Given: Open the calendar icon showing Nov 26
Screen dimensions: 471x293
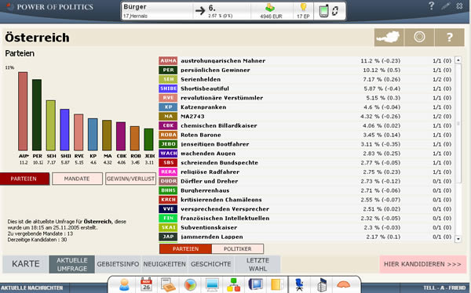Looking at the screenshot, I should (146, 284).
